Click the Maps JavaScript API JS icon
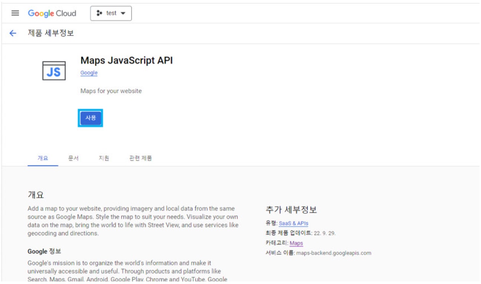Screen dimensions: 481x284 tap(54, 71)
